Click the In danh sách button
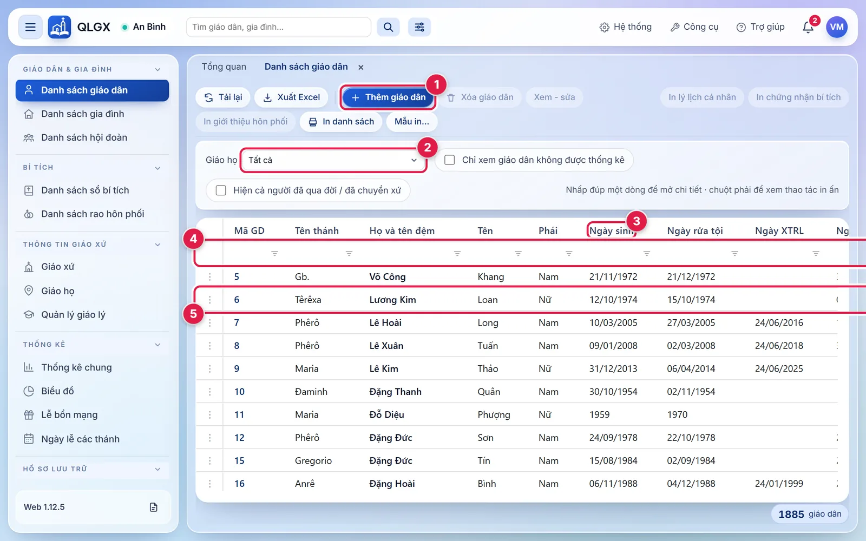The width and height of the screenshot is (866, 541). (x=341, y=122)
